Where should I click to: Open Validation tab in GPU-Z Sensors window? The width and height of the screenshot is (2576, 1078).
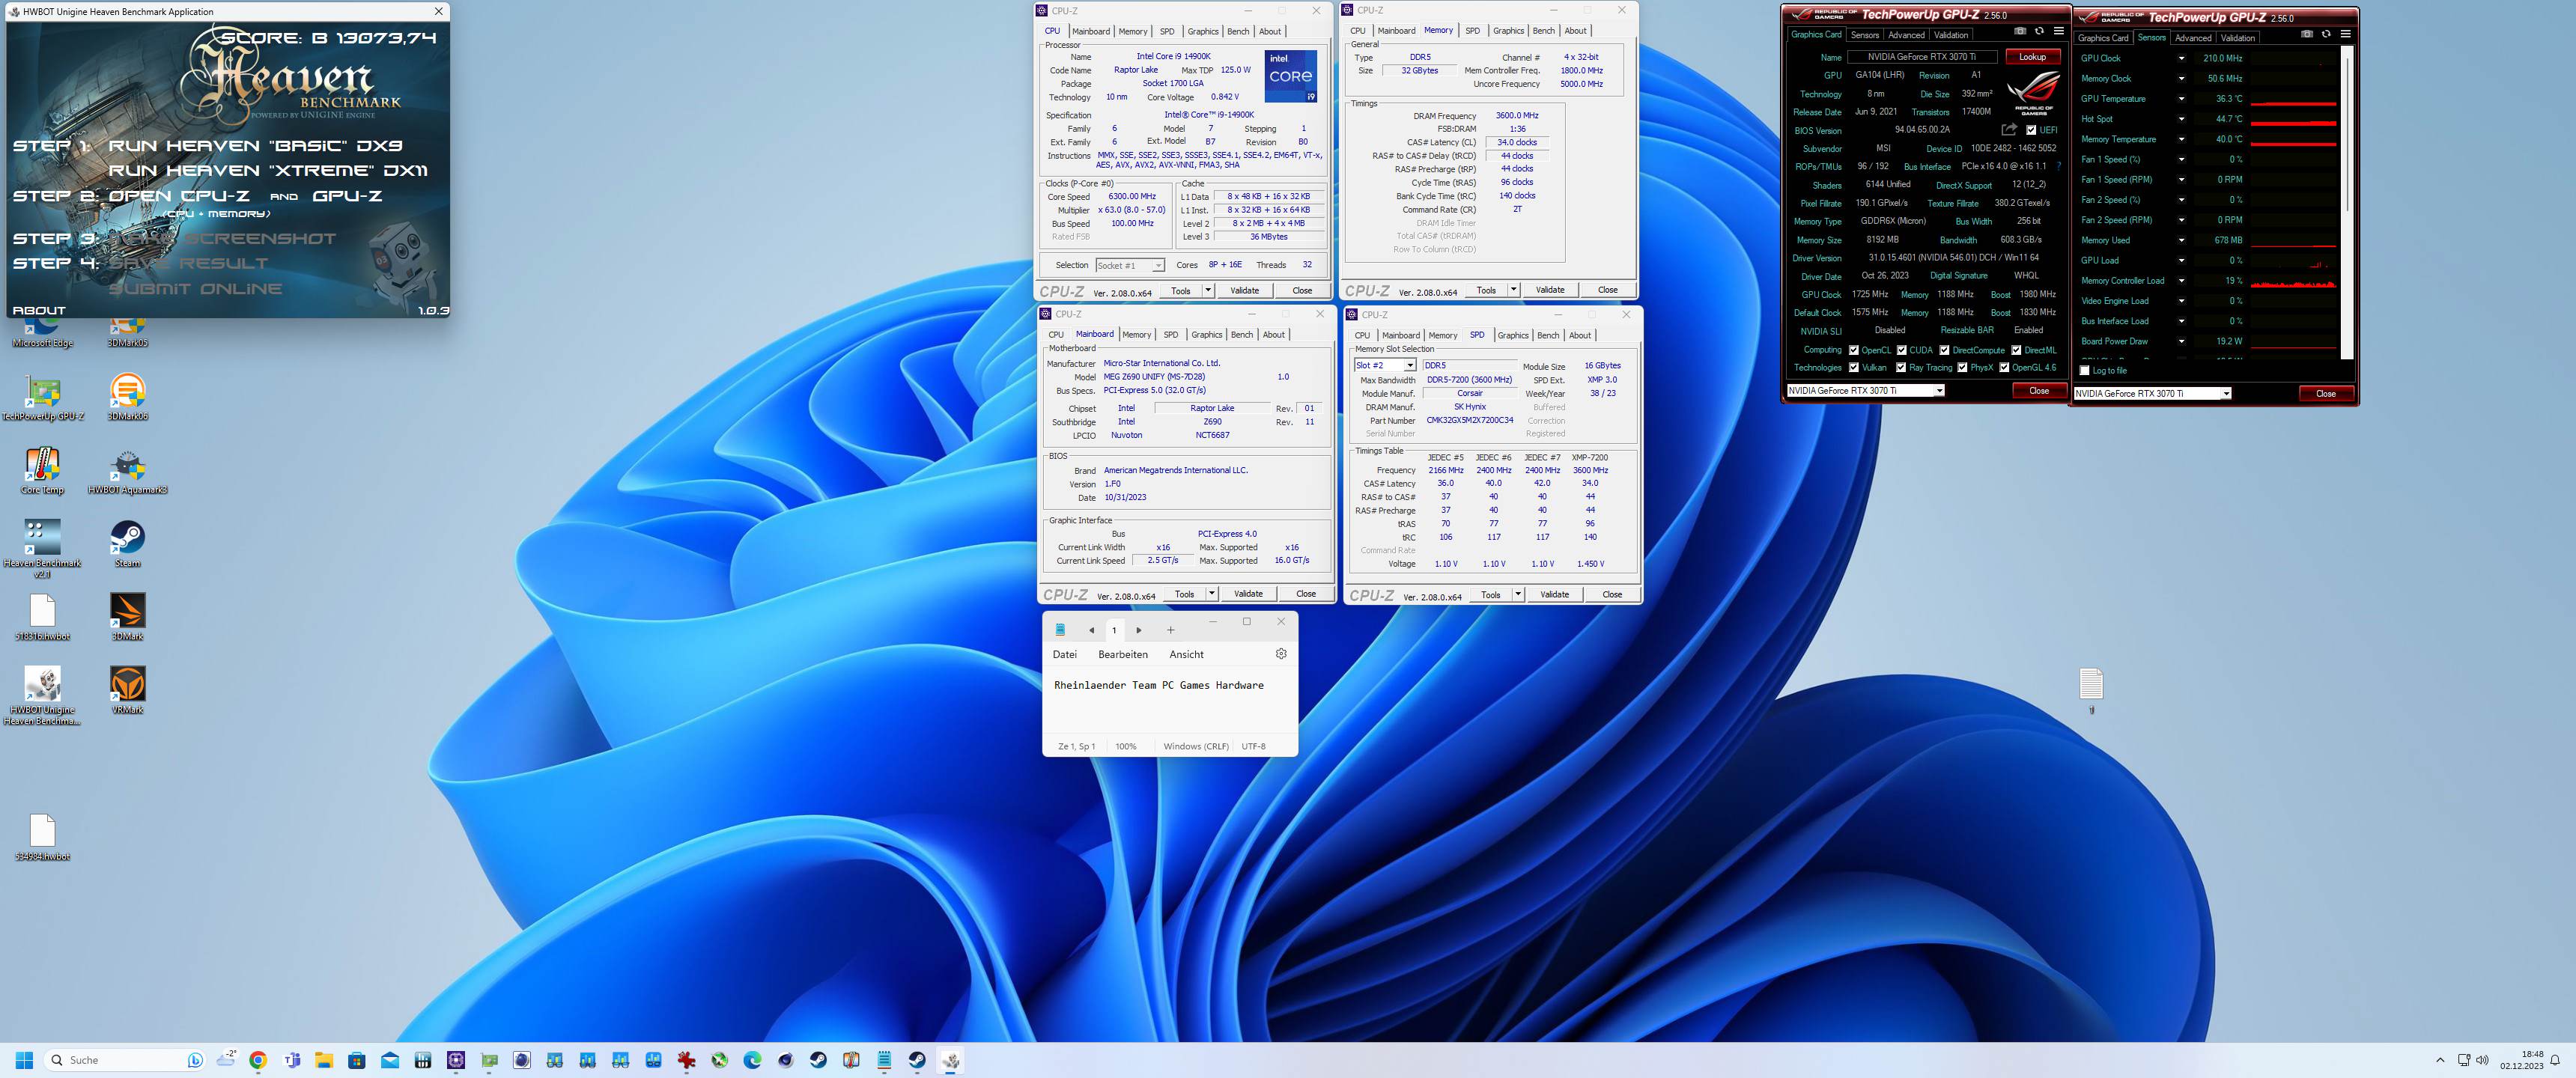2238,38
